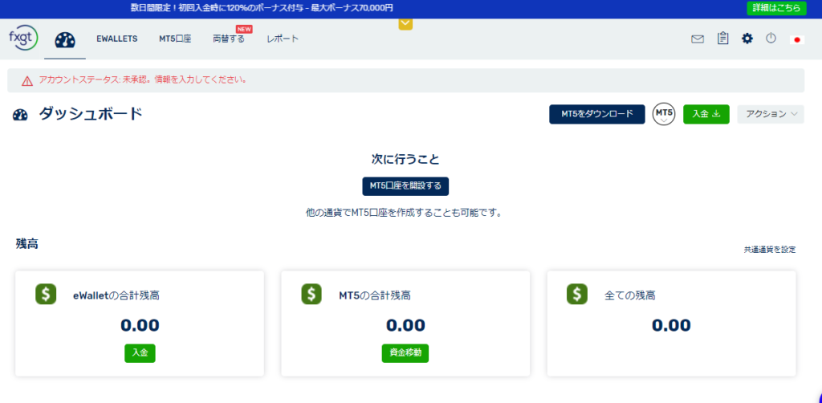Viewport: 822px width, 403px height.
Task: Click the 共通通貨を設定 link
Action: [x=769, y=250]
